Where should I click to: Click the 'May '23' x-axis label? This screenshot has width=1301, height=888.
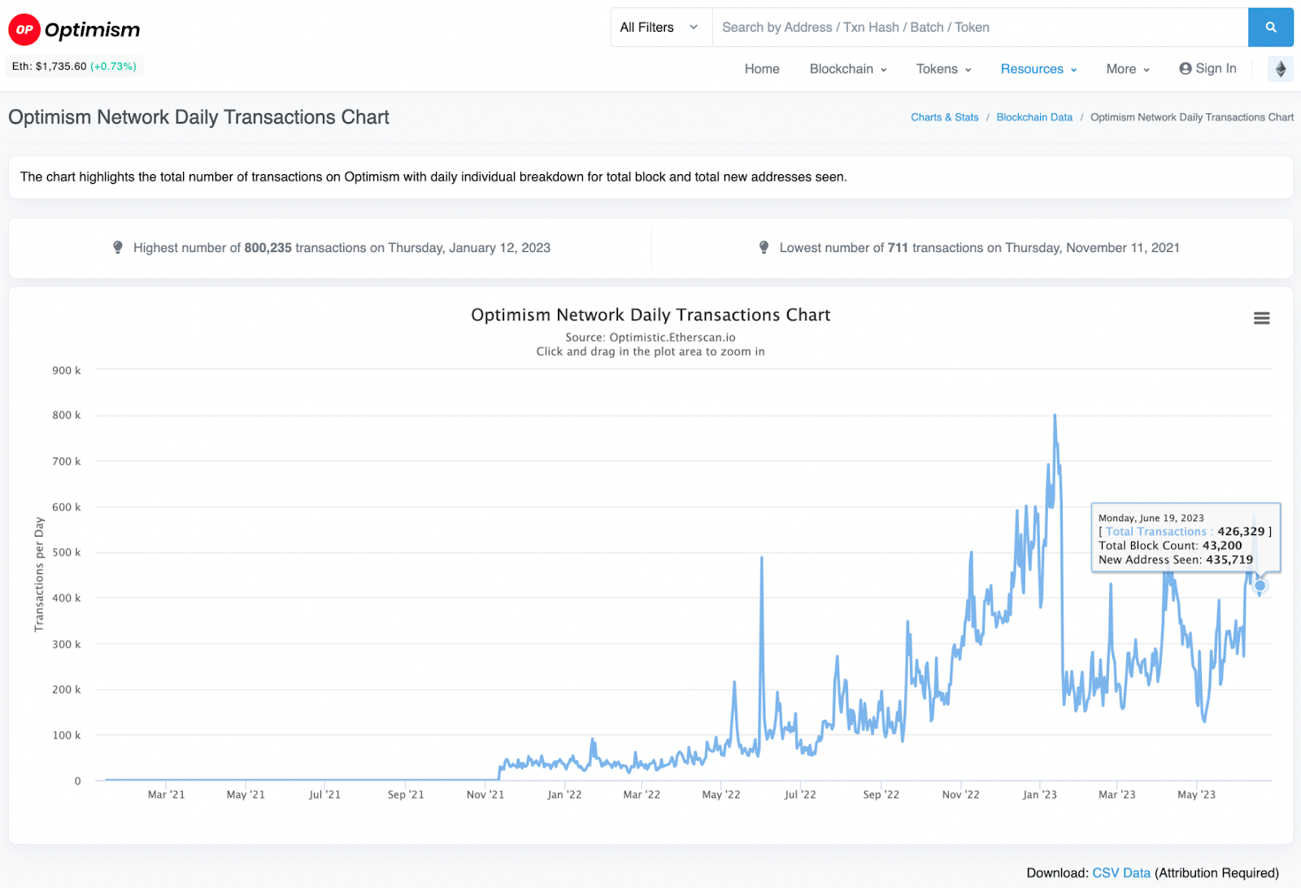pyautogui.click(x=1197, y=794)
